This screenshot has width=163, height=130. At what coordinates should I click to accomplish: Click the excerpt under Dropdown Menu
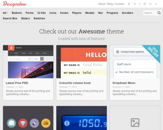point(135,93)
